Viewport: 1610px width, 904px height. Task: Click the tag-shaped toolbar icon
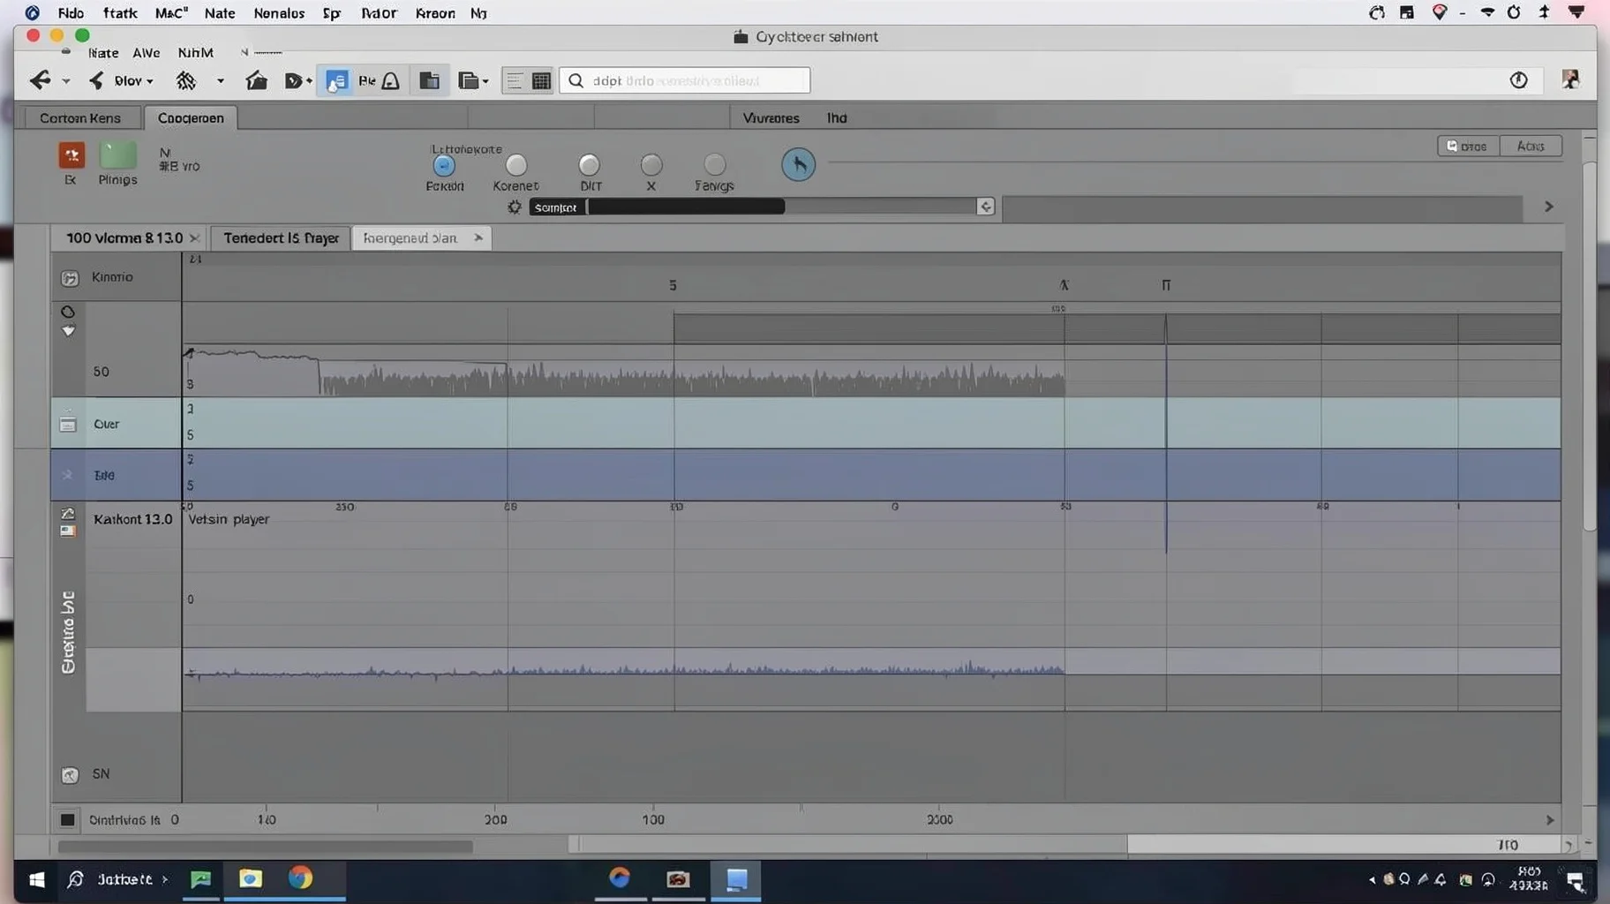coord(294,81)
